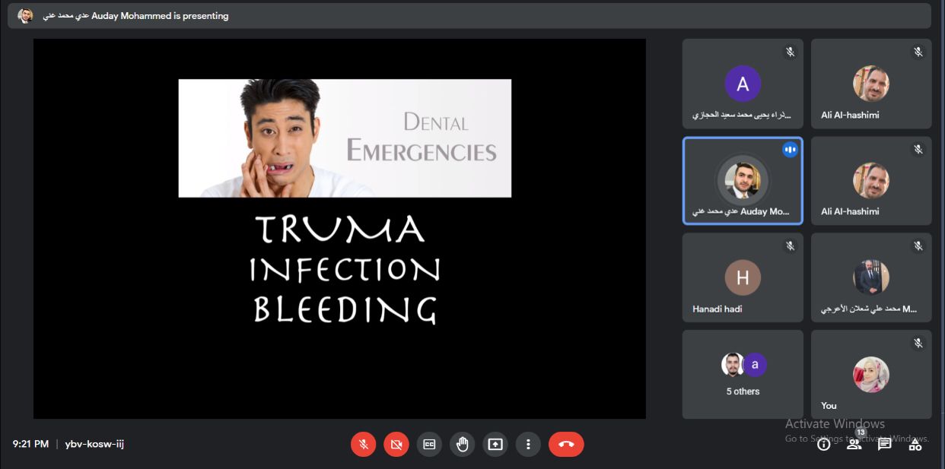Click the speaking indicator on Auday's tile
945x469 pixels.
point(790,150)
